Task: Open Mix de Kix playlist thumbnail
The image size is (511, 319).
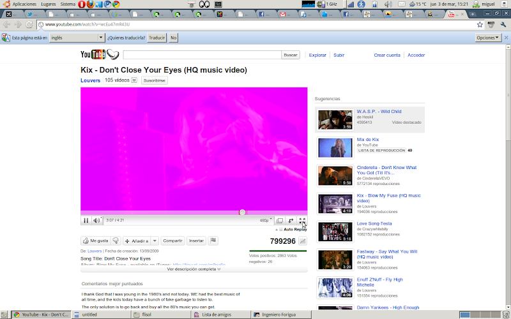Action: (x=335, y=148)
